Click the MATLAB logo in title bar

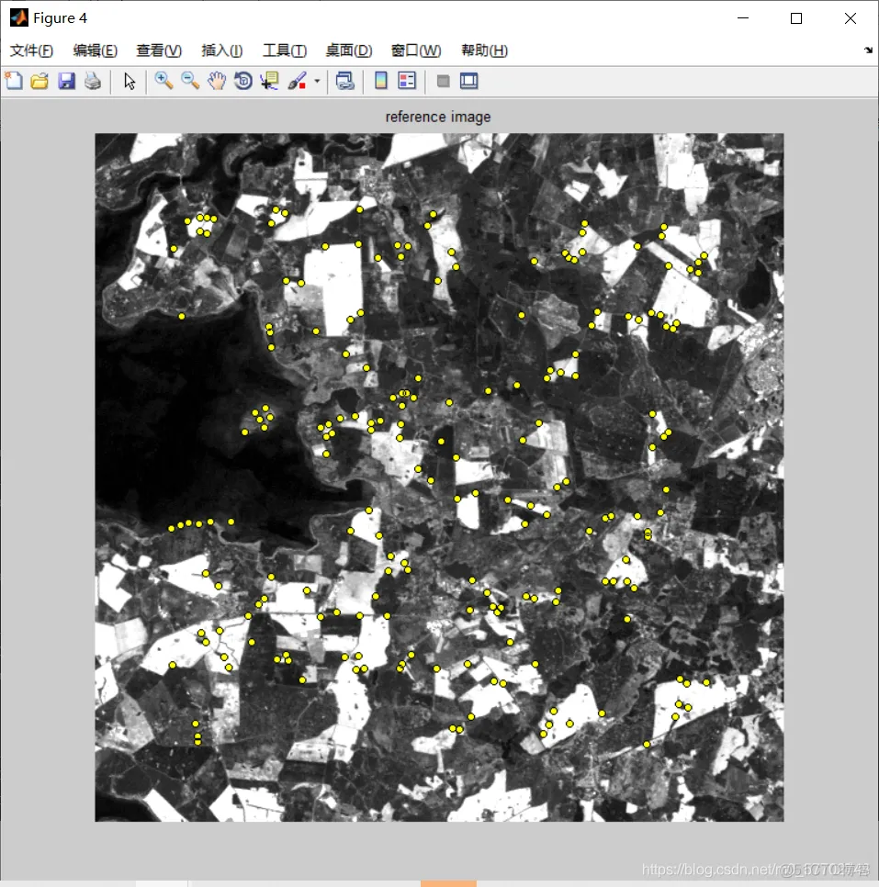(x=18, y=18)
